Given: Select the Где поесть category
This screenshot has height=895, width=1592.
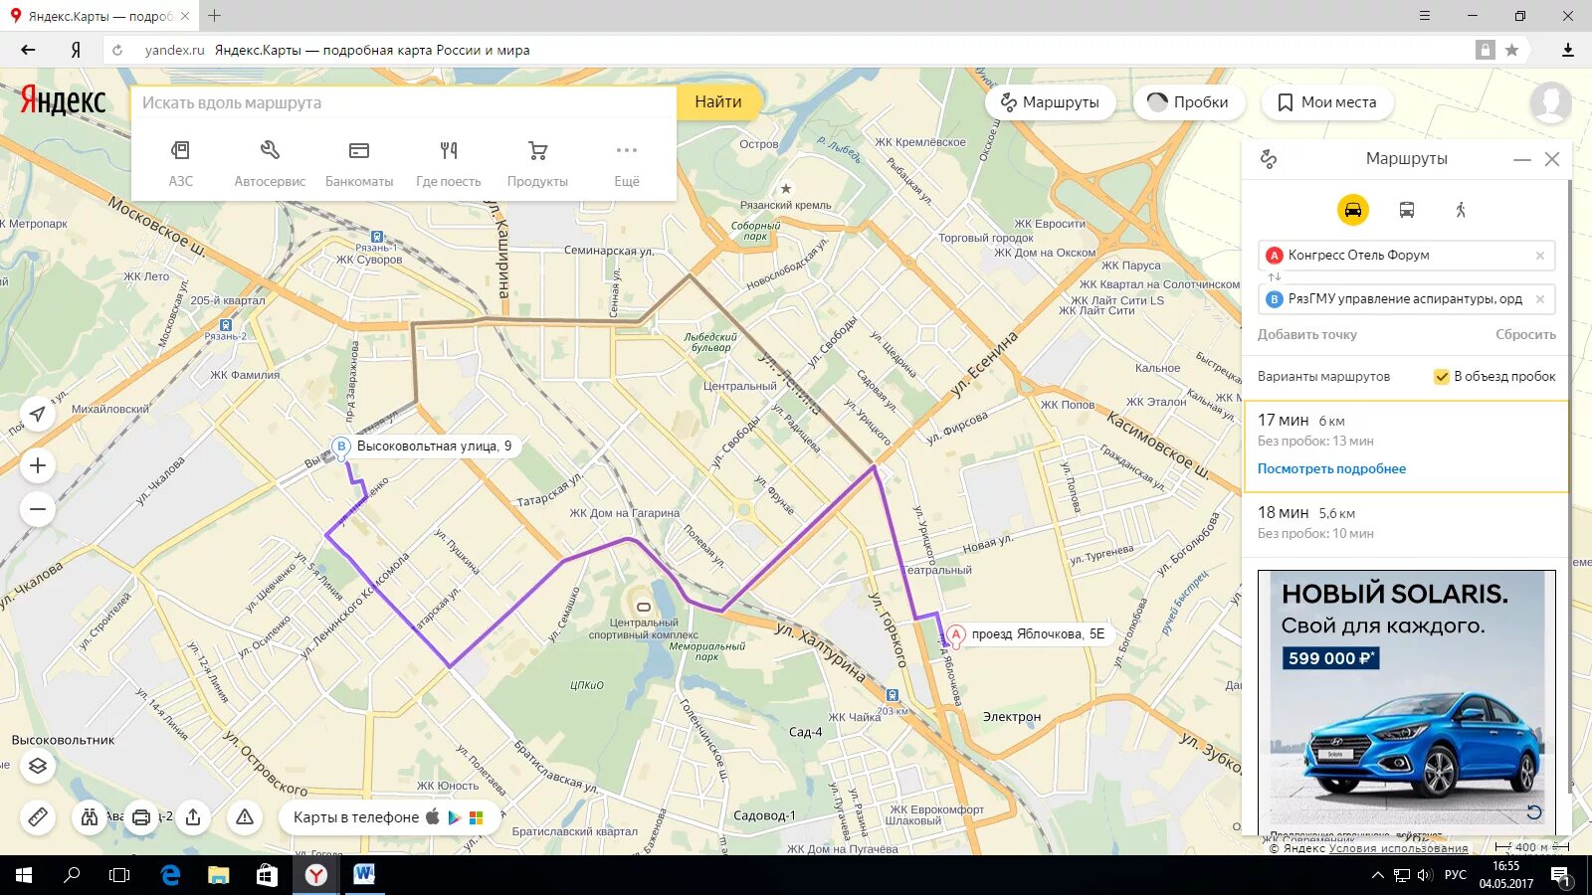Looking at the screenshot, I should coord(449,163).
